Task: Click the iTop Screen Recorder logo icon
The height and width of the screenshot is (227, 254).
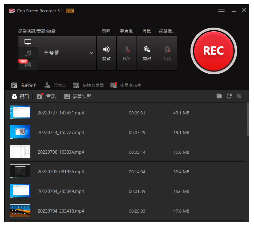Action: tap(12, 11)
